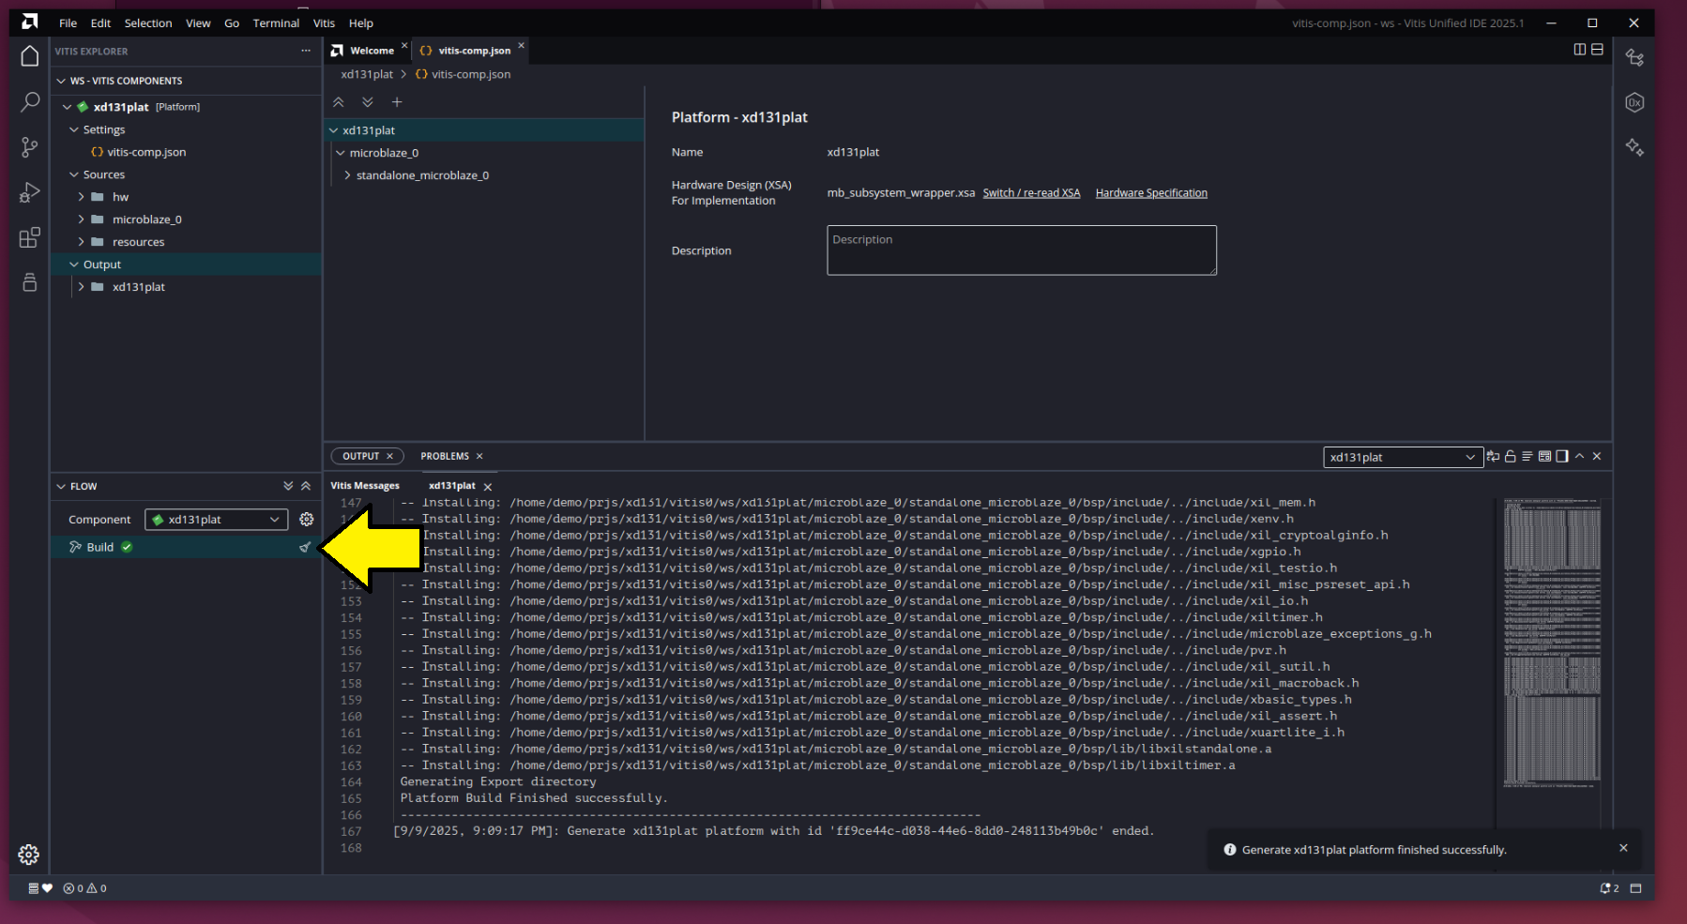
Task: Open the Examples view in the left sidebar
Action: click(x=29, y=281)
